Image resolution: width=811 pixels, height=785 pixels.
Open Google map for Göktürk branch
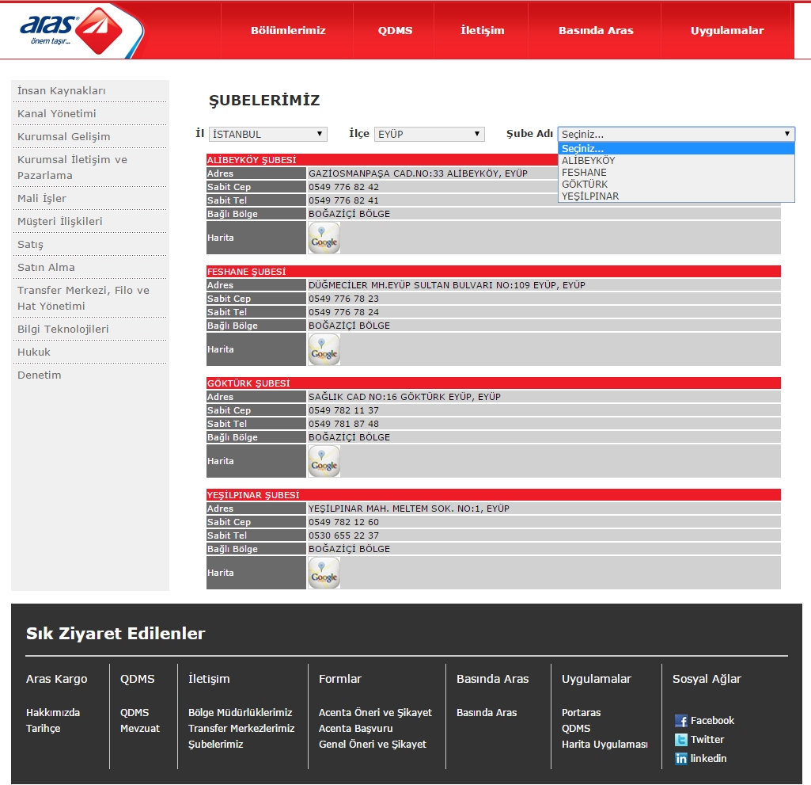(324, 461)
